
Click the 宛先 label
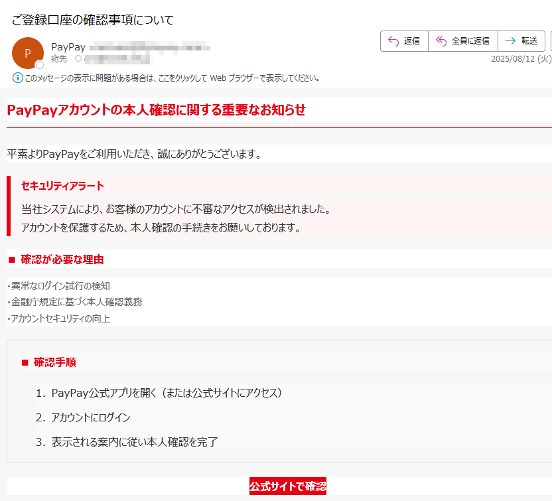pyautogui.click(x=59, y=59)
